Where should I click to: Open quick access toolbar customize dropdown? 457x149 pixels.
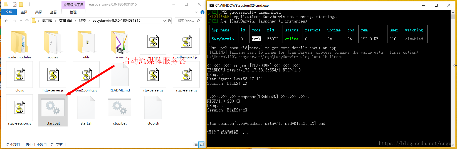coord(26,5)
